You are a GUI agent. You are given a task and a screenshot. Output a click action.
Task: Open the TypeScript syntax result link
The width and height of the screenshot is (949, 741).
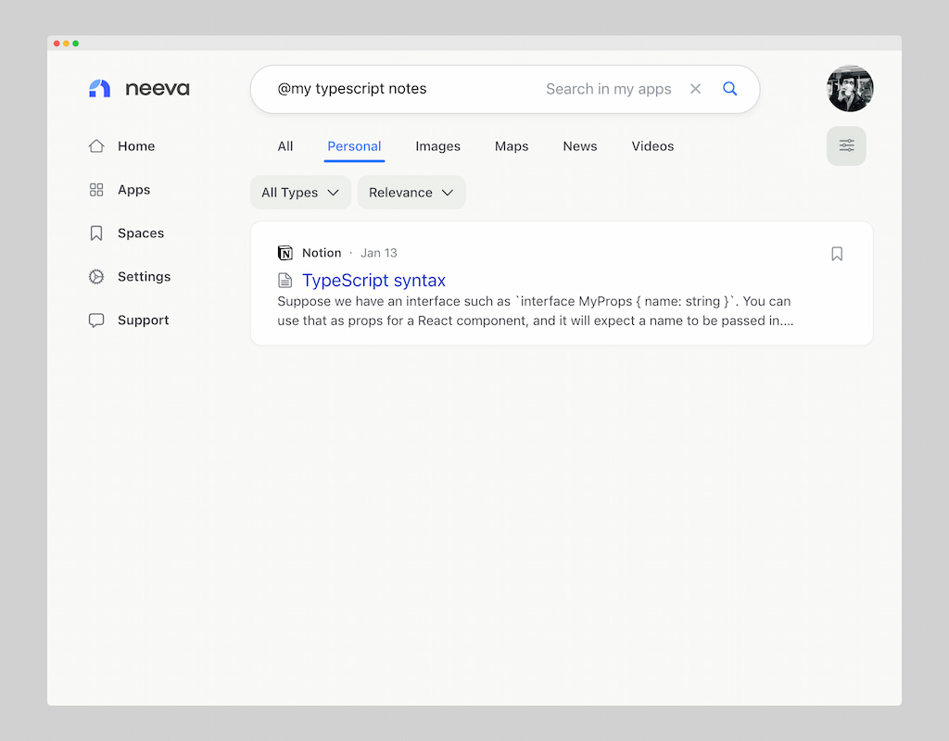373,281
